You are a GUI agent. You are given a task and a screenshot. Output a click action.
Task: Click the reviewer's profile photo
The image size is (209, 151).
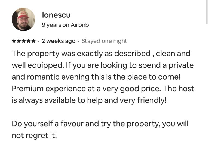click(23, 19)
